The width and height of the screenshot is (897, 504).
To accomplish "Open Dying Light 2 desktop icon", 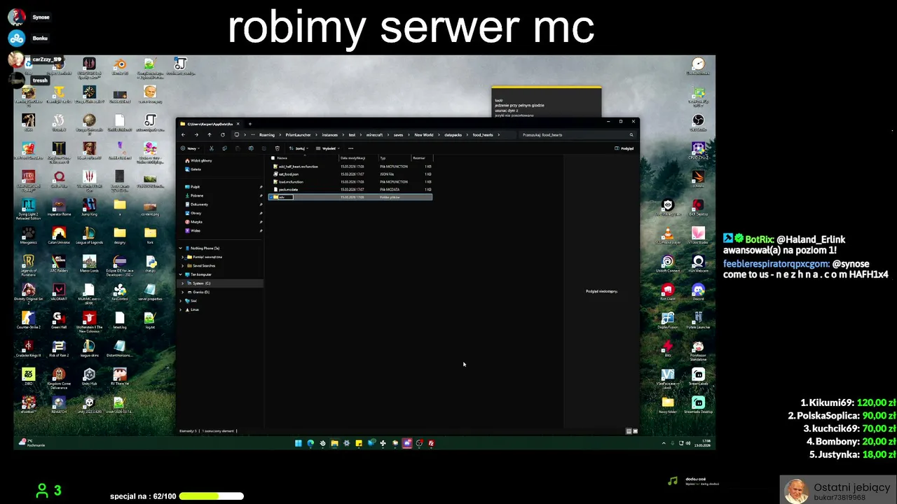I will (x=28, y=209).
